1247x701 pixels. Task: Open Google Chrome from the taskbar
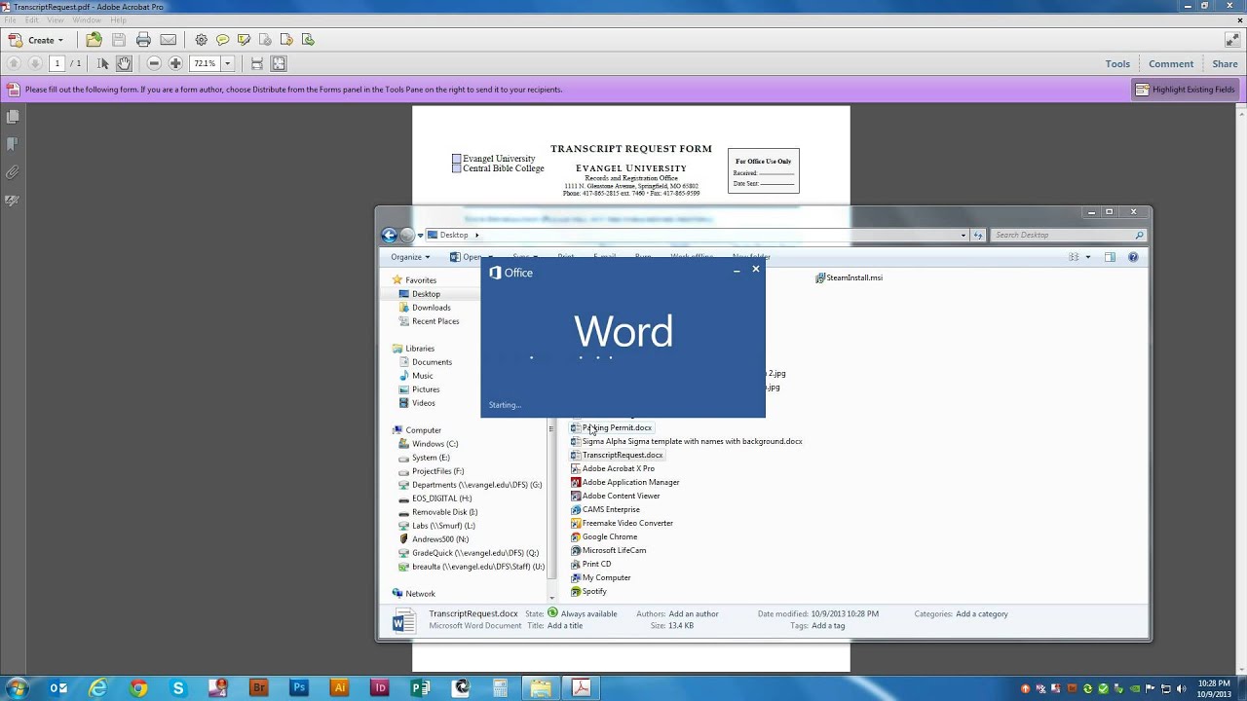point(138,687)
